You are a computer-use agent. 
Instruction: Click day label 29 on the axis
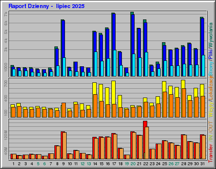(x=190, y=164)
